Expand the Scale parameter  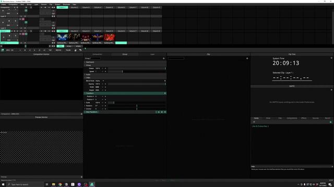pyautogui.click(x=85, y=103)
